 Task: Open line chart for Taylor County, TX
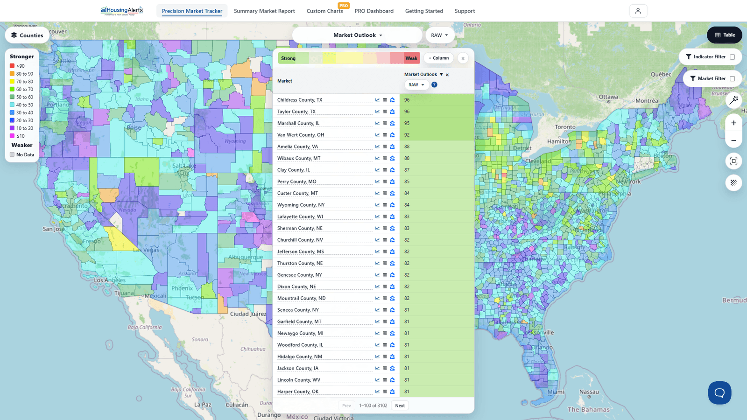377,112
